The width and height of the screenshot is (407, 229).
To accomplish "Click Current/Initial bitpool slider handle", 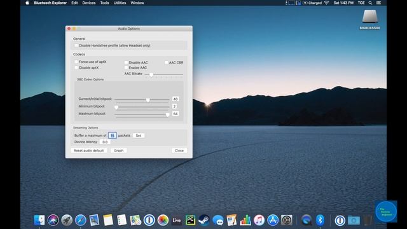I will [x=148, y=100].
